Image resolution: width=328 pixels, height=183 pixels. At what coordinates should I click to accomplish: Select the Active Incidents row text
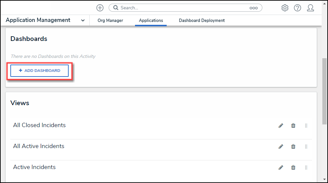point(34,167)
